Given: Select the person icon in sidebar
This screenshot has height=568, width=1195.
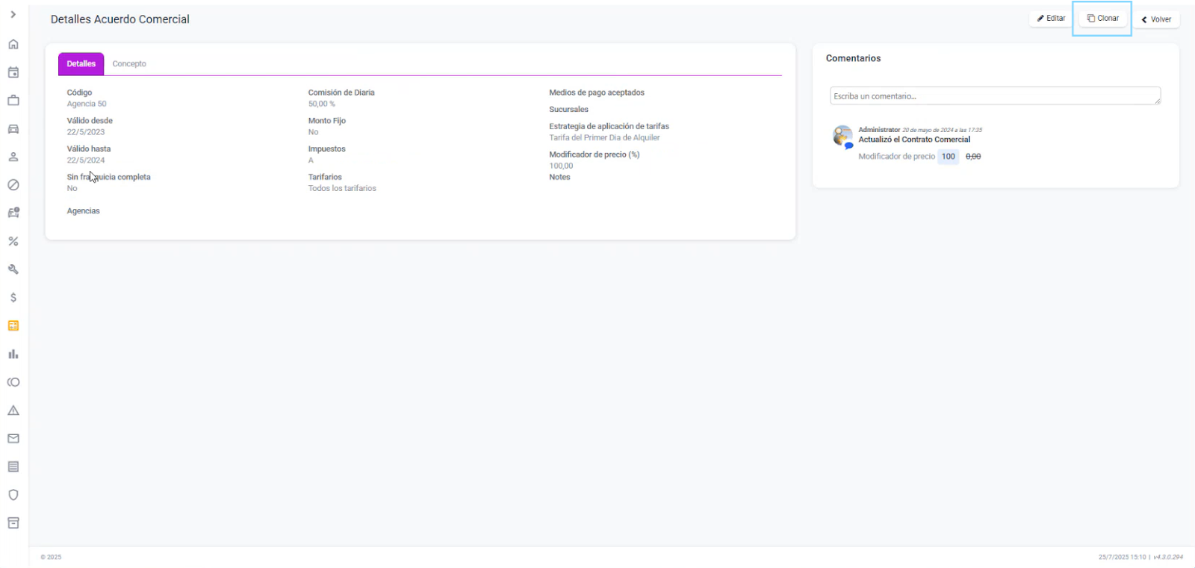Looking at the screenshot, I should point(13,157).
